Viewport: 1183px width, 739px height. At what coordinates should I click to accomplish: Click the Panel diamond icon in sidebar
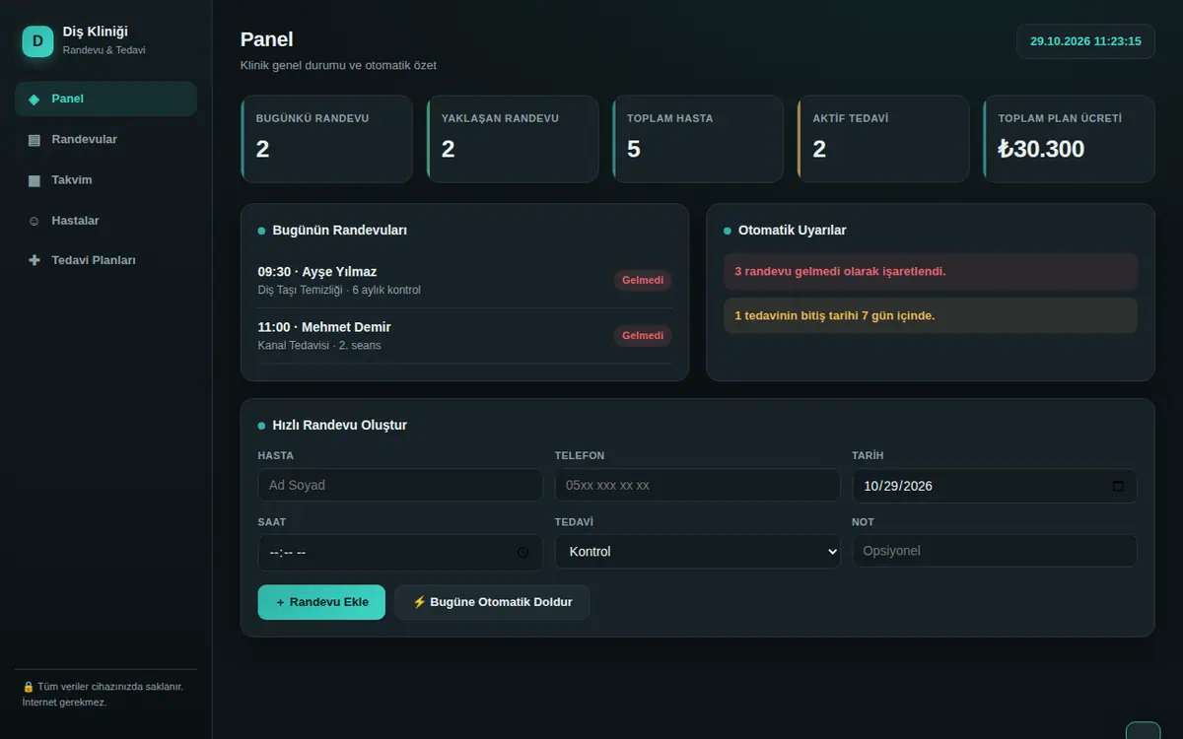(x=35, y=99)
